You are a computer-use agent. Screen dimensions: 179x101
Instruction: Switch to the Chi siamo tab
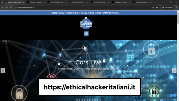pos(36,2)
